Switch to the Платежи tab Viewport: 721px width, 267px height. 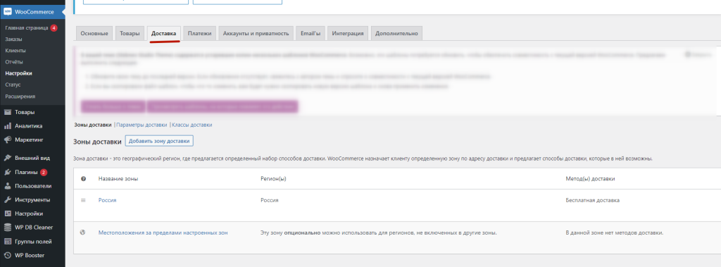[x=199, y=34]
